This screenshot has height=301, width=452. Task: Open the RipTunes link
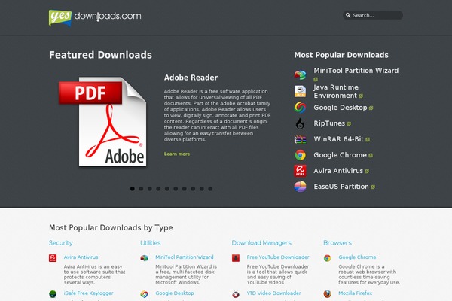tap(329, 123)
